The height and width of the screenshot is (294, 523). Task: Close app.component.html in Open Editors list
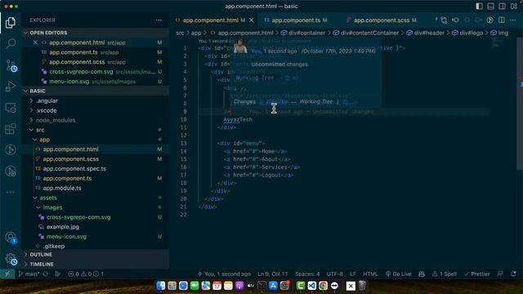tap(35, 42)
